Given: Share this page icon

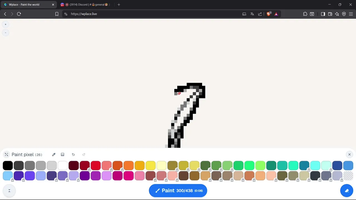Looking at the screenshot, I should tap(260, 14).
